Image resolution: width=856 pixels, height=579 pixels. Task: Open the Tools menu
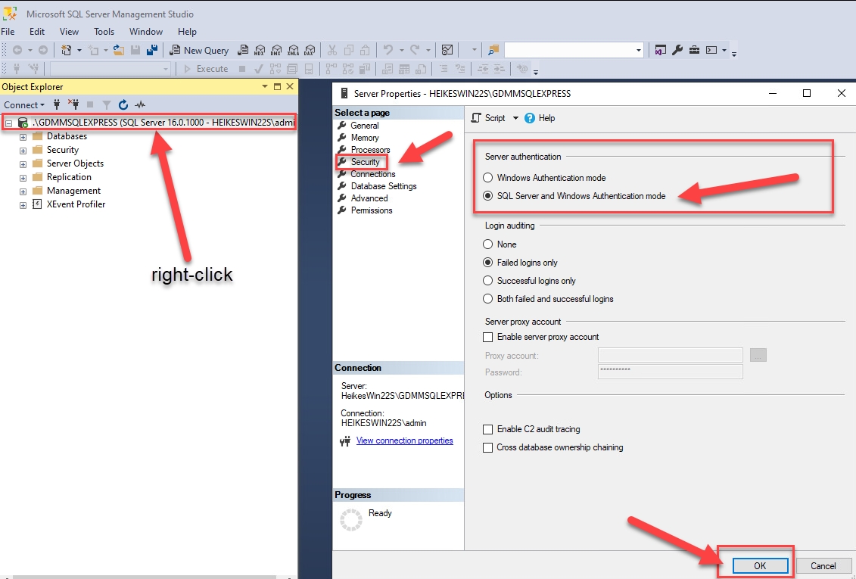(104, 32)
